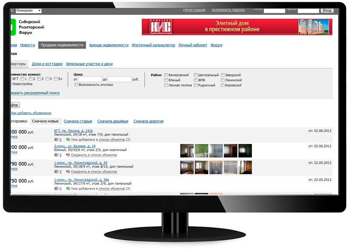Switch to Земельные участки и дачи tab
This screenshot has width=349, height=249.
point(89,64)
